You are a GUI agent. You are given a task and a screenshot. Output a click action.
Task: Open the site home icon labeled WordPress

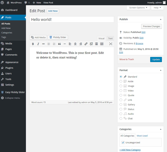14,3
